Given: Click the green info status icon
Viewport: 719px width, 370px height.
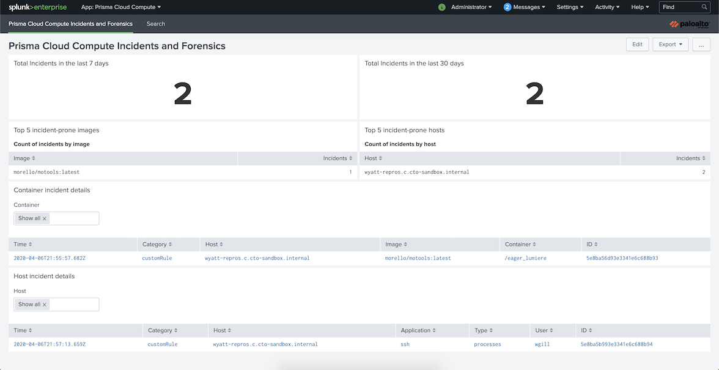Looking at the screenshot, I should [x=442, y=7].
